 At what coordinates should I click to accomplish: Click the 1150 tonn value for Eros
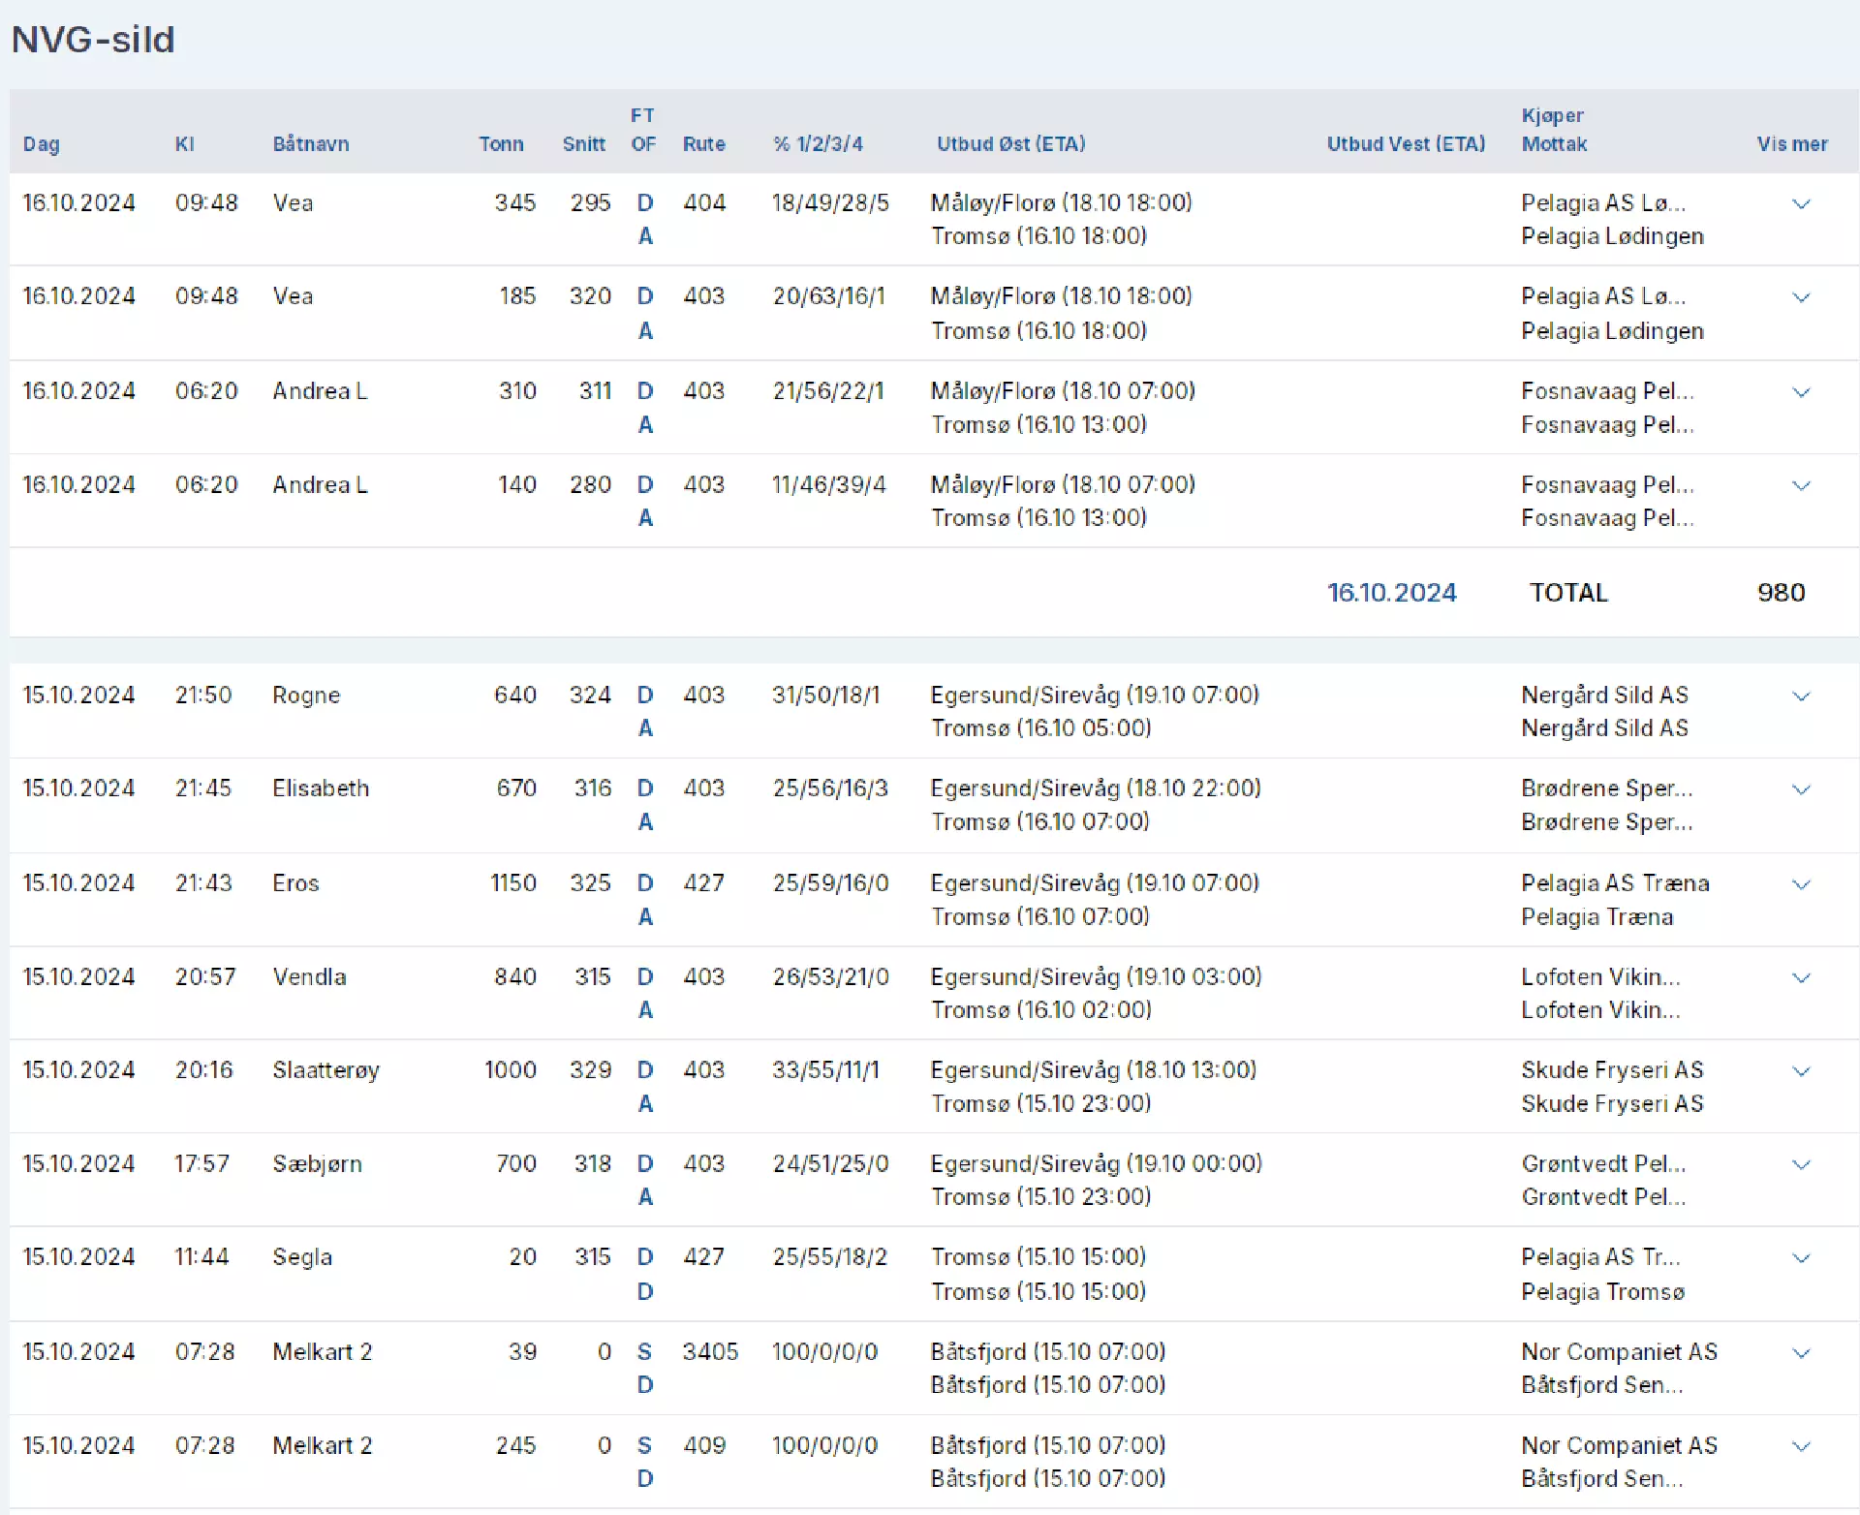point(513,883)
